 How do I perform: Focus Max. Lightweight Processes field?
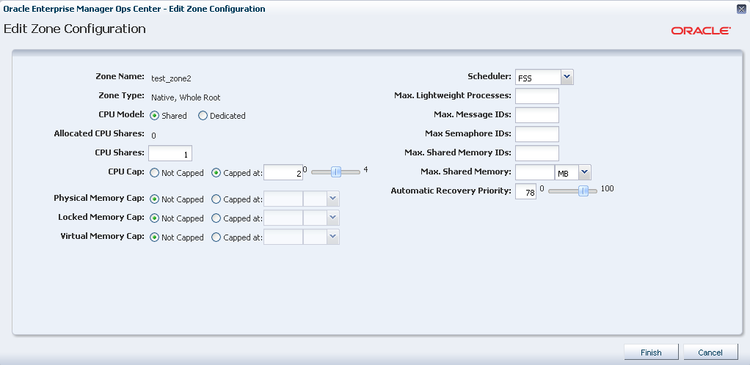pyautogui.click(x=537, y=96)
